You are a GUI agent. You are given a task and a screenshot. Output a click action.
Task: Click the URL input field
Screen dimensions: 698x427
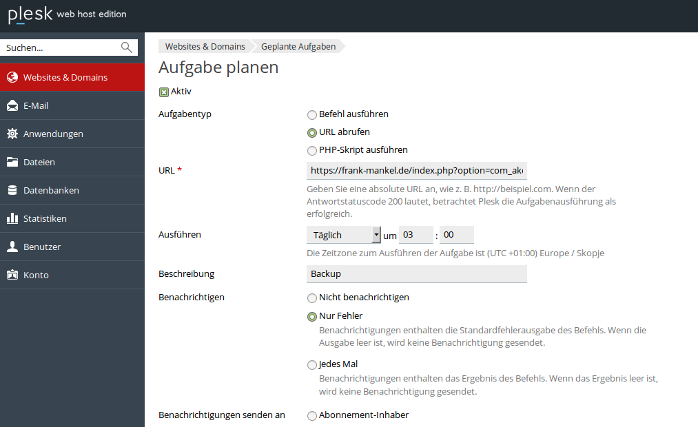(417, 170)
